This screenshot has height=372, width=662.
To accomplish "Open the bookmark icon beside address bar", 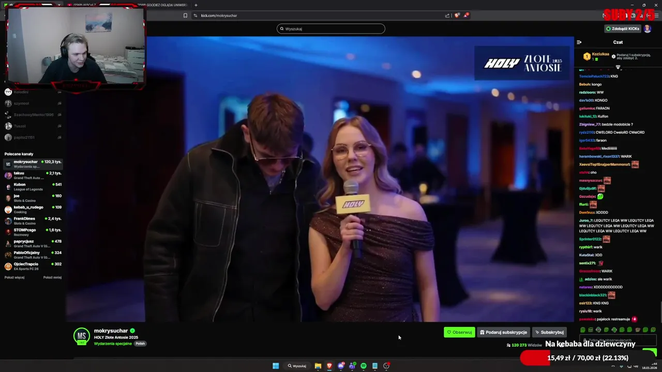I will click(185, 16).
